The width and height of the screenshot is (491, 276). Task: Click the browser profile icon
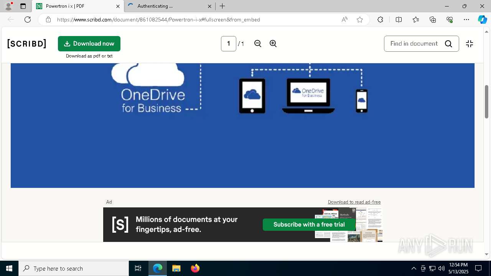click(x=8, y=6)
